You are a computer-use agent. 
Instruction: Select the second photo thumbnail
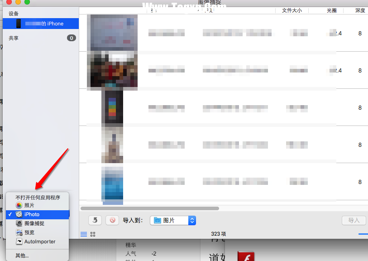click(x=112, y=70)
